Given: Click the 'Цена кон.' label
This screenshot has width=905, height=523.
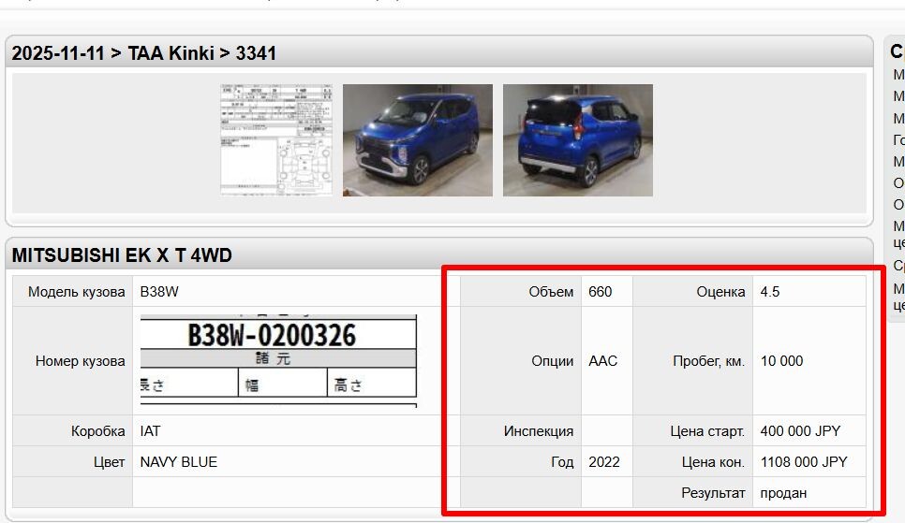Looking at the screenshot, I should [x=713, y=462].
